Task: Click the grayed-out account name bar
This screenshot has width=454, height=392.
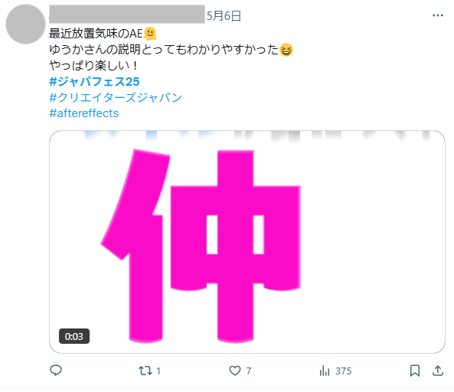Action: 127,14
